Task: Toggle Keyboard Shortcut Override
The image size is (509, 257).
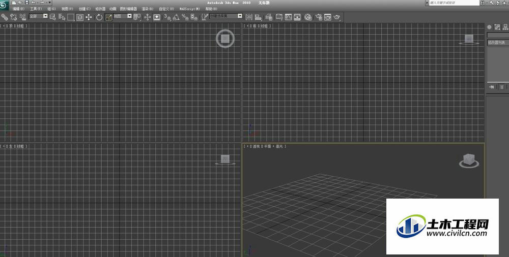Action: (x=157, y=17)
